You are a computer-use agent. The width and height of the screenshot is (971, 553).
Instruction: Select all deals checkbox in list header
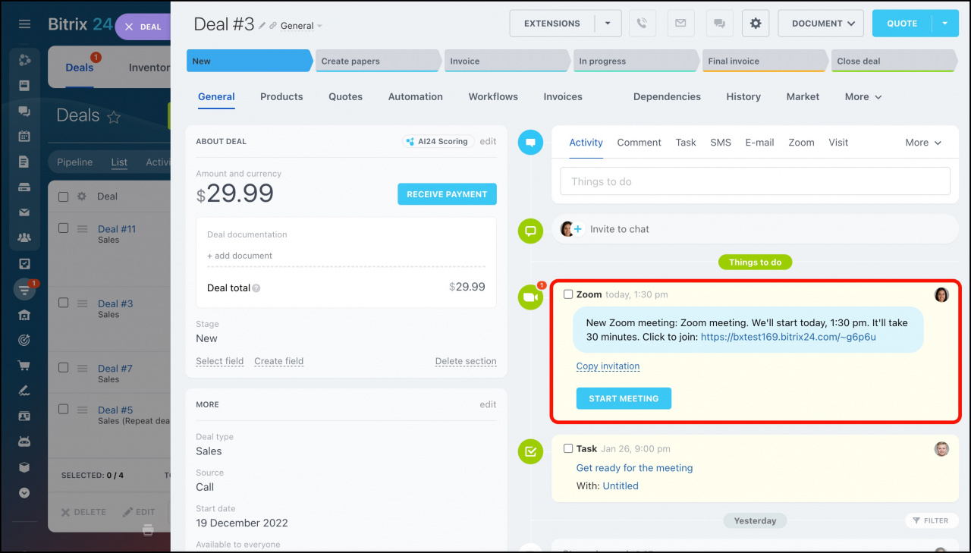tap(64, 196)
